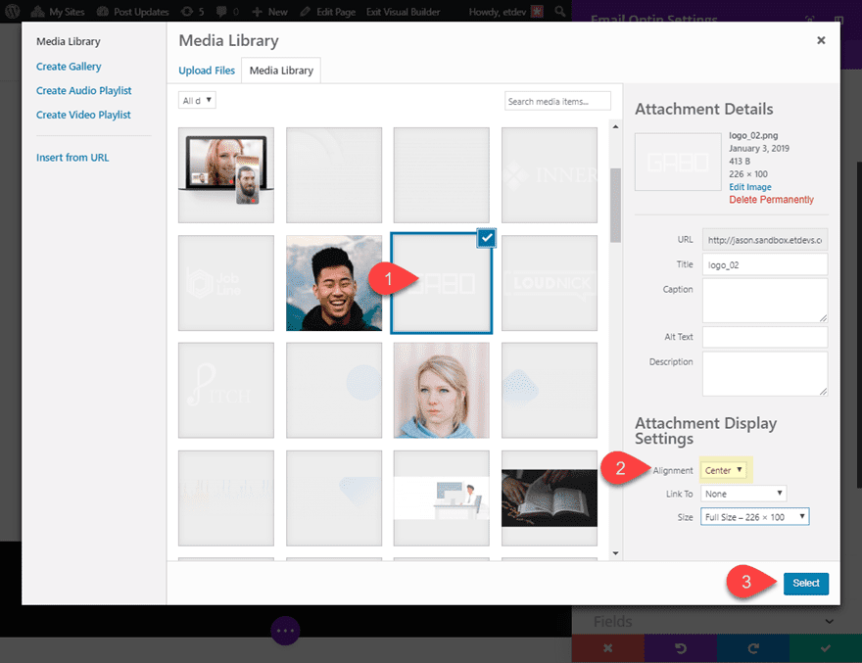
Task: Open My Sites from the admin bar
Action: click(56, 12)
